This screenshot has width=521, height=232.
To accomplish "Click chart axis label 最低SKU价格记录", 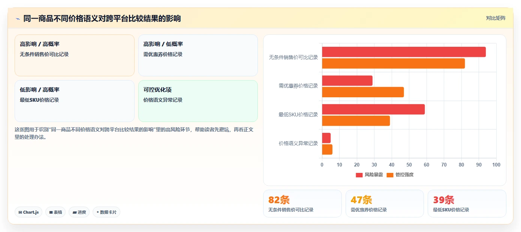I will 298,115.
